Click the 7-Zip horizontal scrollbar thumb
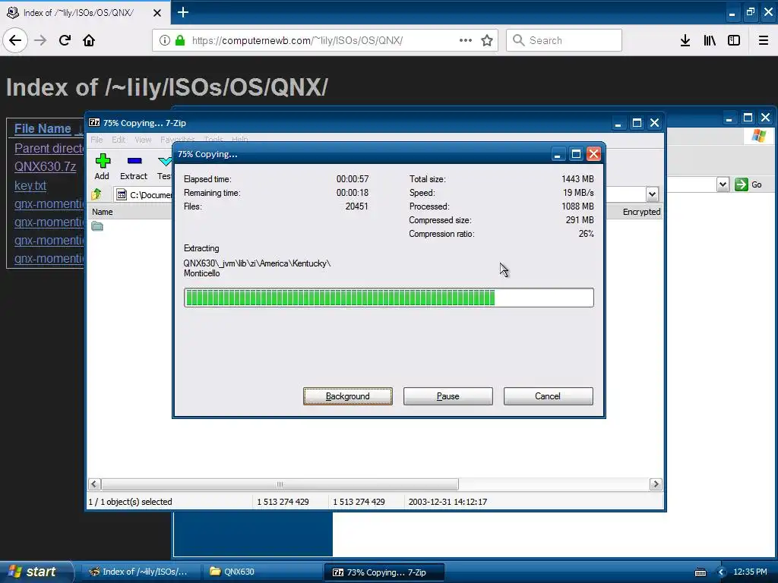The width and height of the screenshot is (778, 583). point(280,484)
